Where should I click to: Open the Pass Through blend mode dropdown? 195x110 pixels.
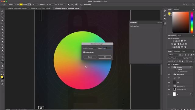(x=175, y=58)
